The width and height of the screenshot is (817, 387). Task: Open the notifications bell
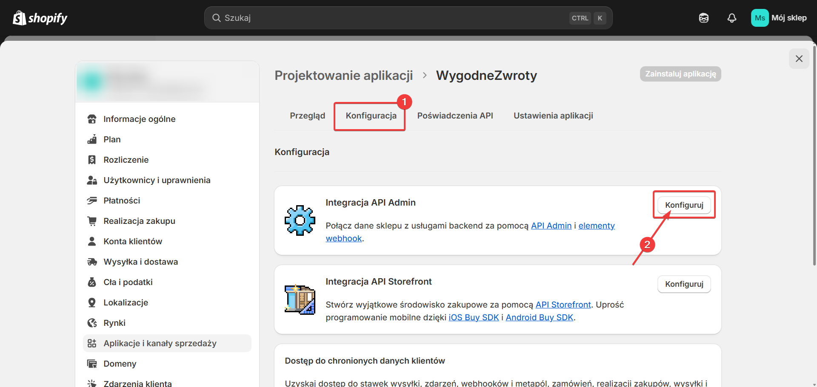[731, 18]
